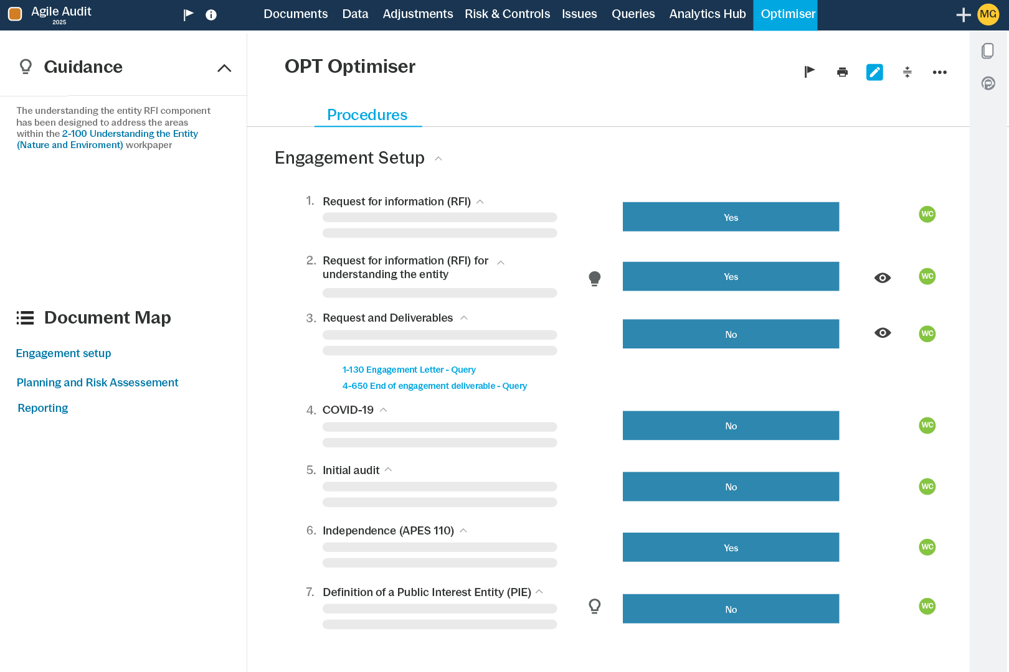Click the Document Map list icon
The width and height of the screenshot is (1009, 672).
[25, 318]
